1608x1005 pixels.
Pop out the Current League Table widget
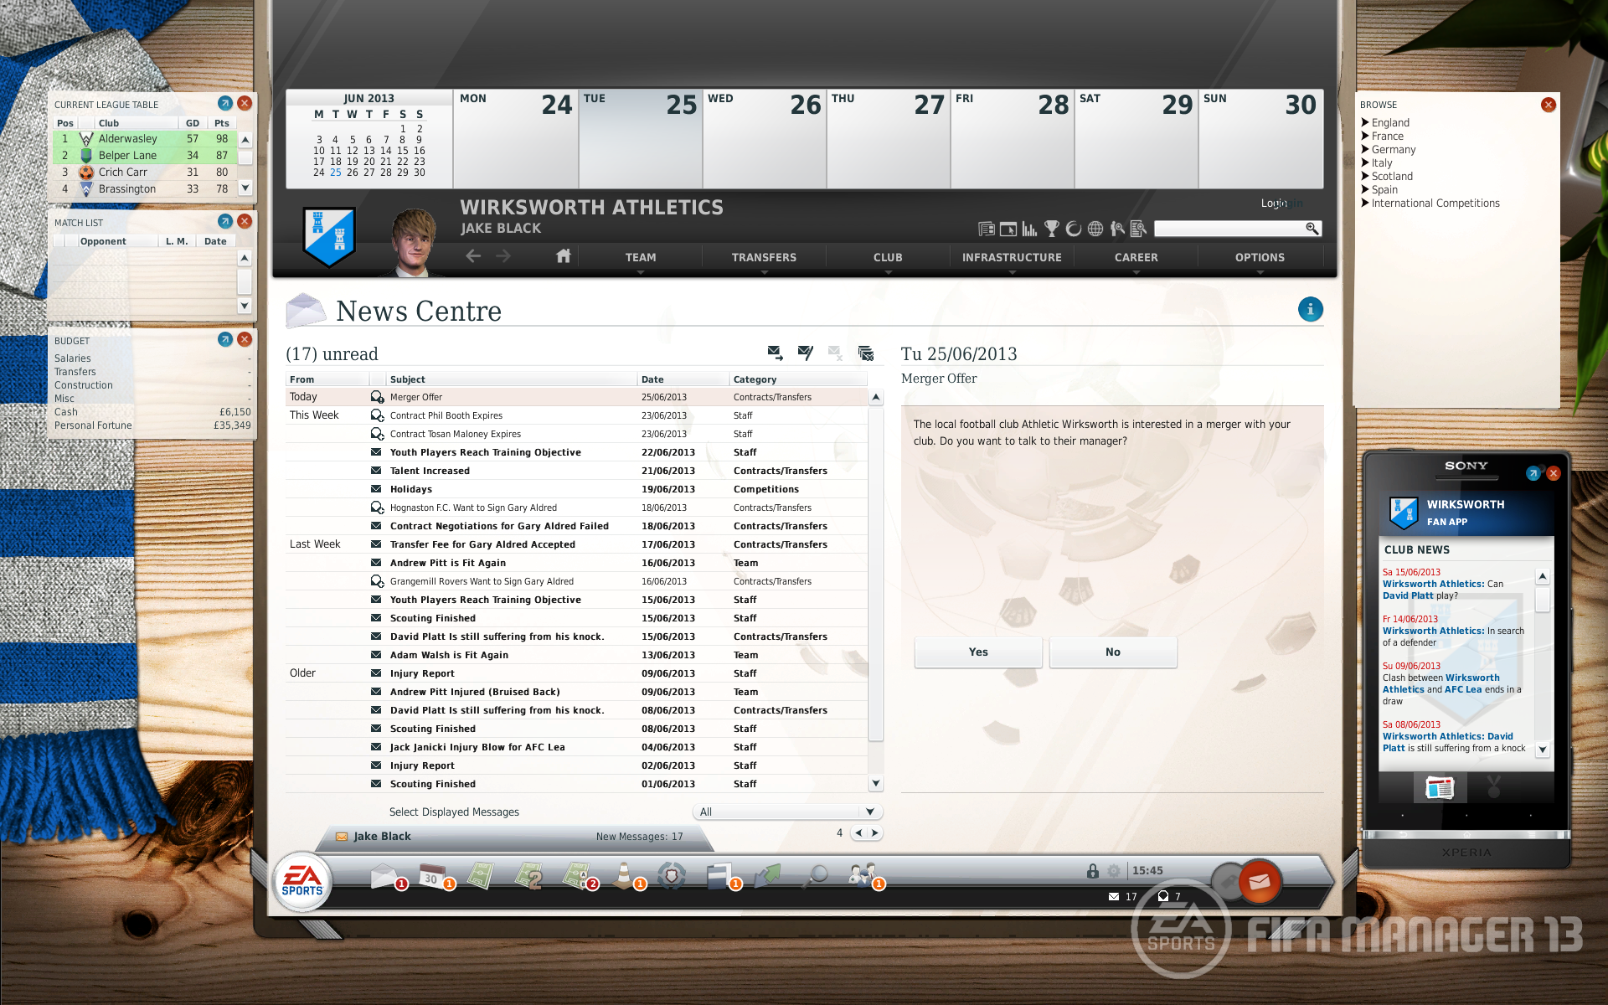pyautogui.click(x=224, y=103)
